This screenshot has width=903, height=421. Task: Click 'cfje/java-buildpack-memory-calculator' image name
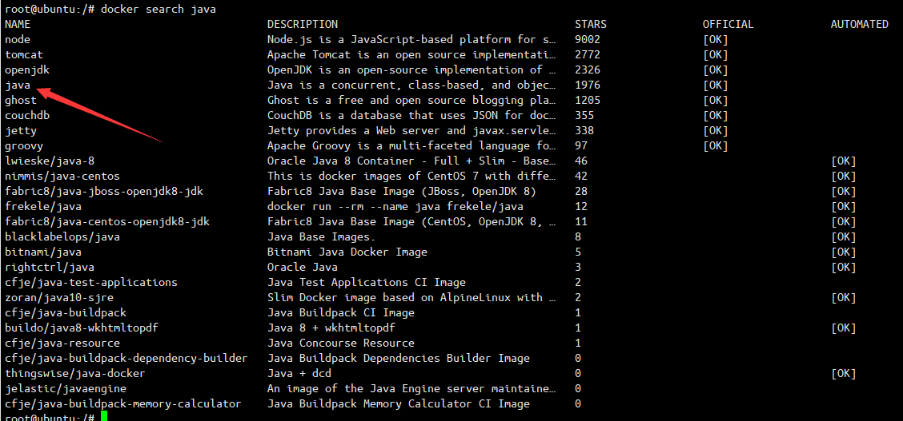tap(123, 403)
